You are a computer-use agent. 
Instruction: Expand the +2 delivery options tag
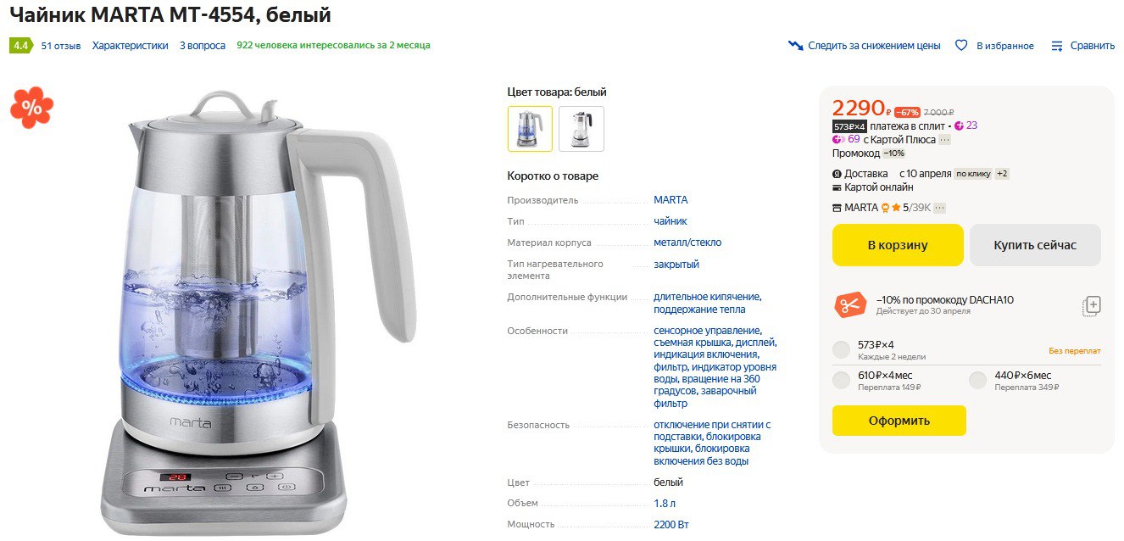pyautogui.click(x=1002, y=174)
